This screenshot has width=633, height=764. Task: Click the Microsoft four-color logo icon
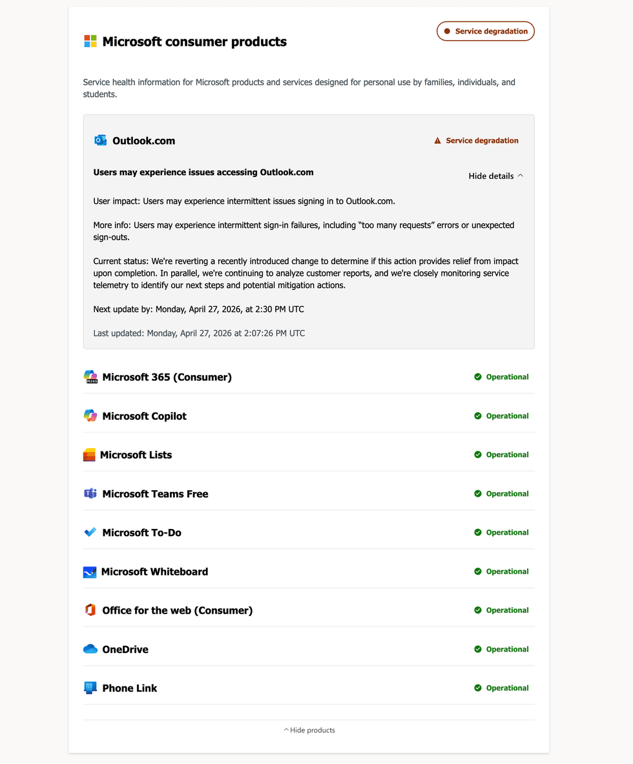[x=90, y=41]
